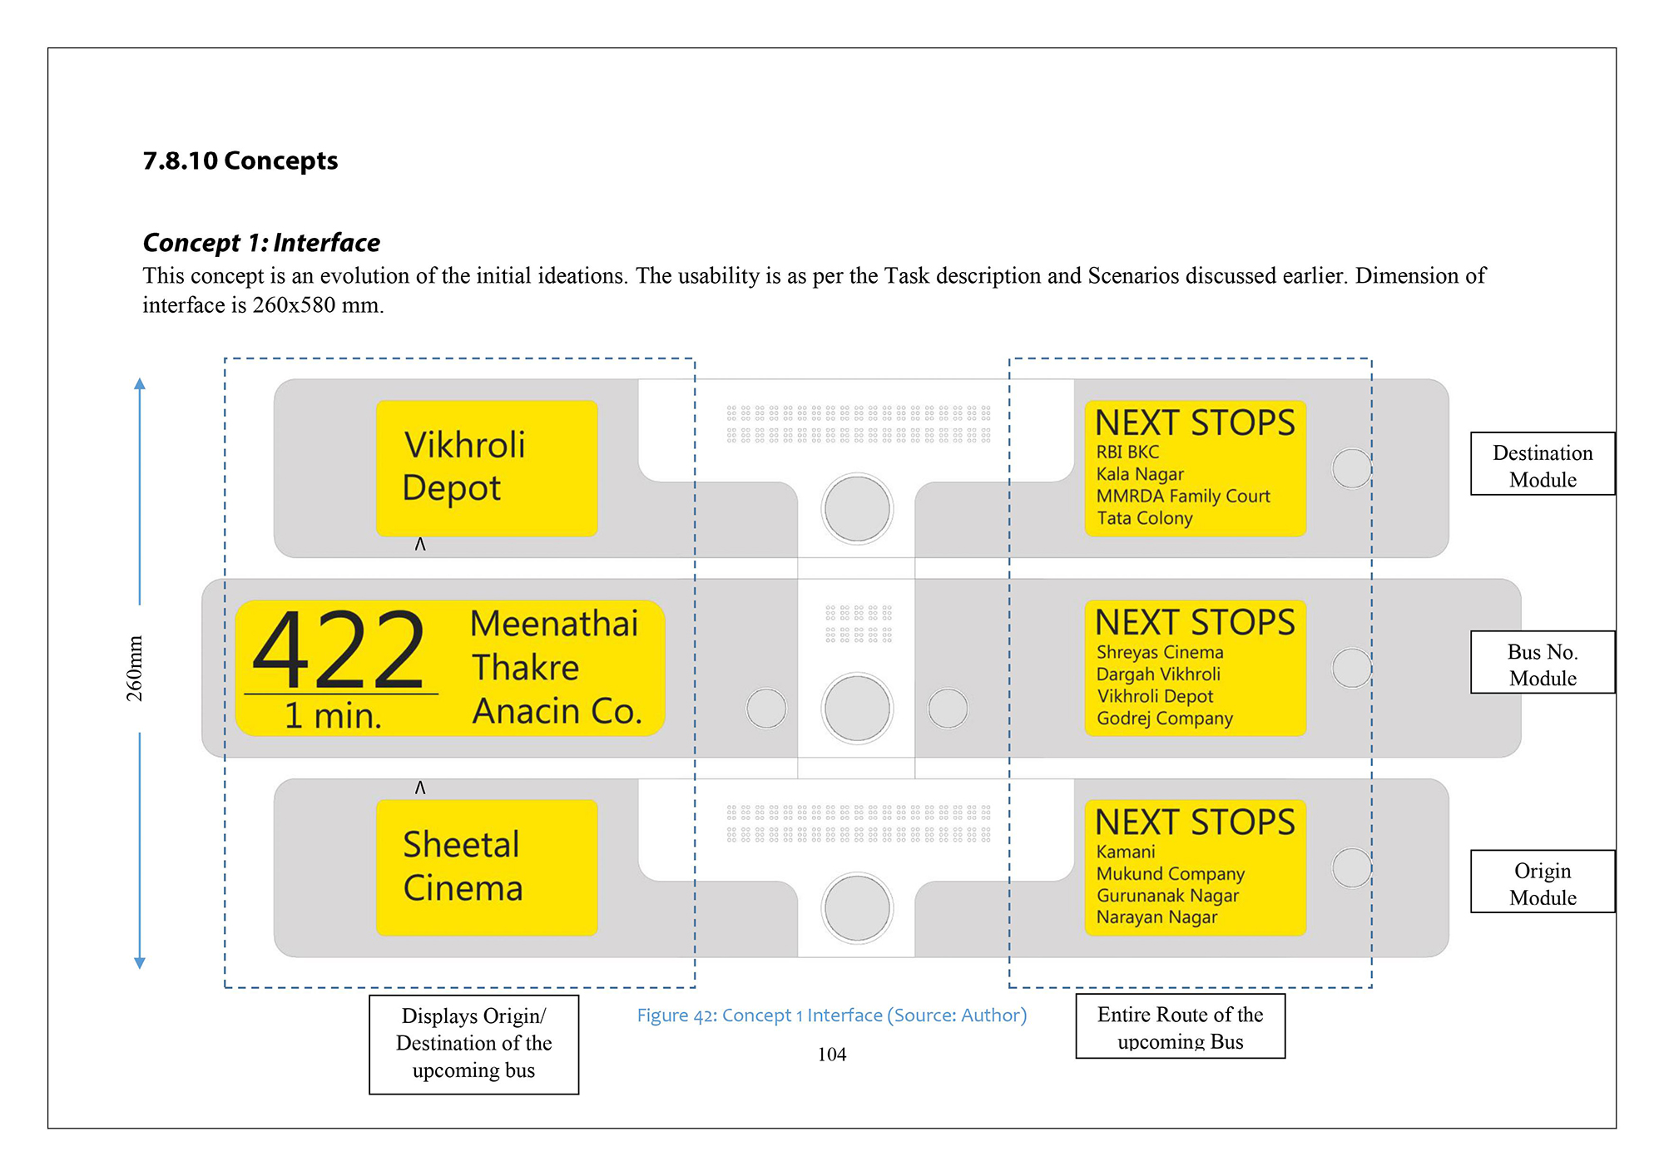Click the caret arrow above Sheetal Cinema display
This screenshot has height=1176, width=1664.
[x=420, y=787]
